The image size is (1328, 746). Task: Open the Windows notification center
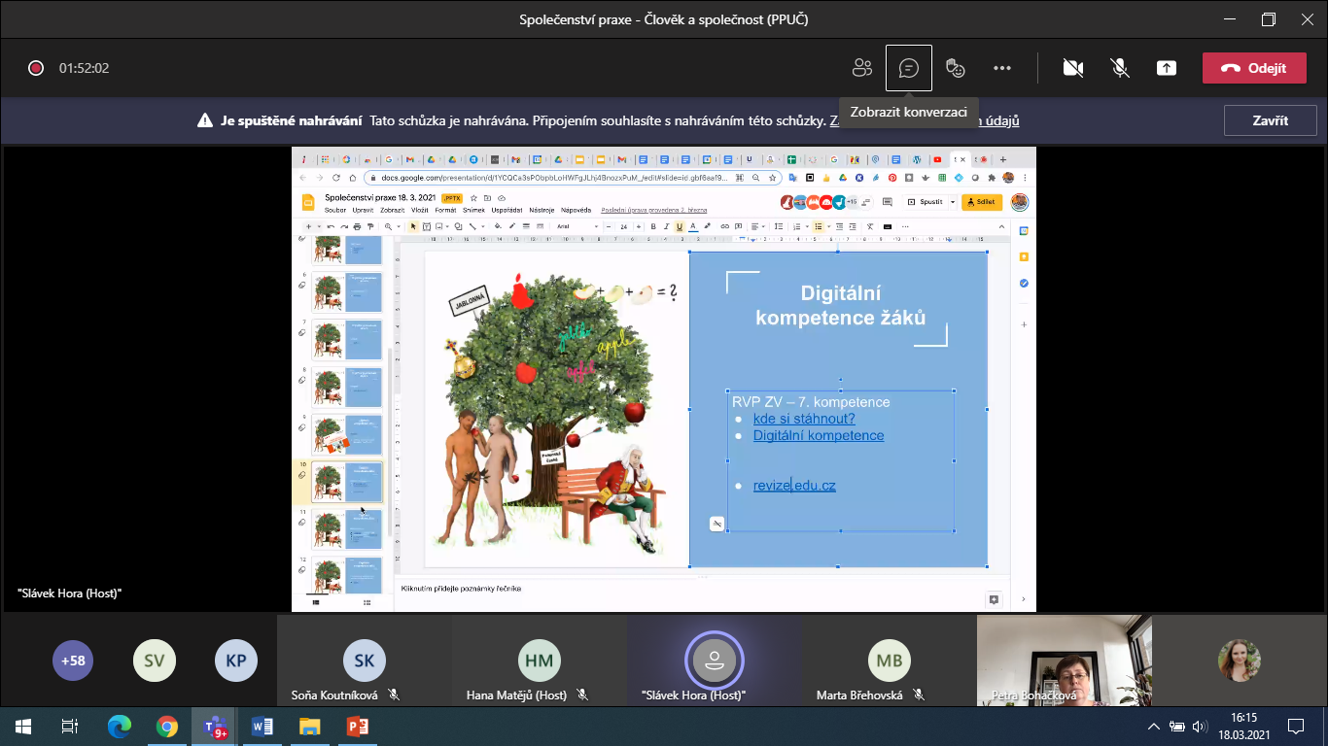[1295, 726]
